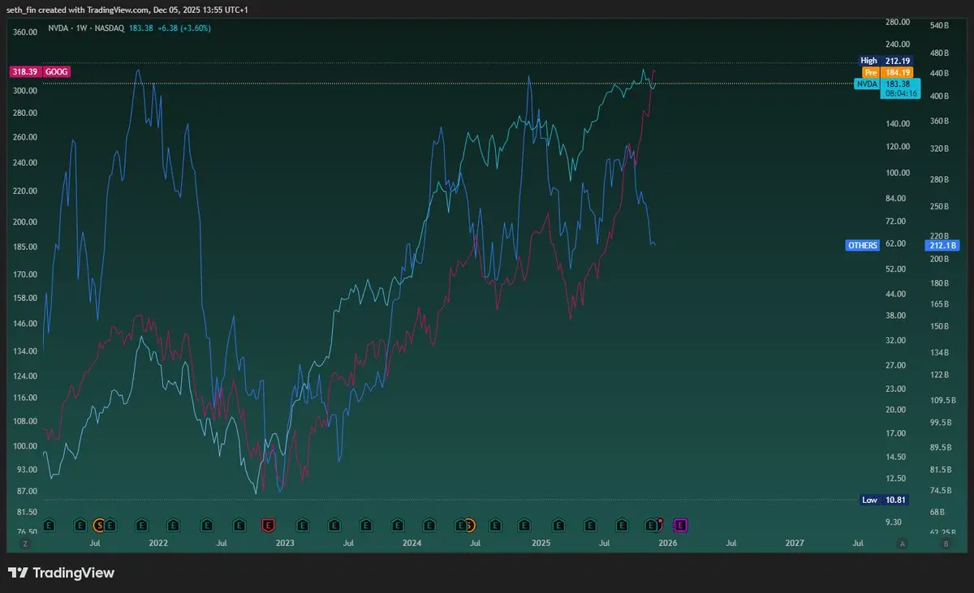Click 360 B on the far-right scale
This screenshot has height=593, width=974.
tap(939, 121)
